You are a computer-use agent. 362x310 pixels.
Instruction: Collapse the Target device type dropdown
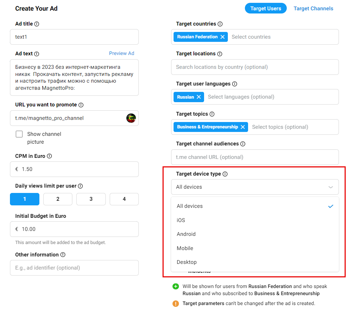(x=255, y=187)
